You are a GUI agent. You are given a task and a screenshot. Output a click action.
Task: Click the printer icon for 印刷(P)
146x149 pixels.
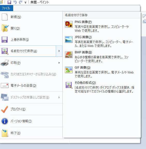pos(5,63)
